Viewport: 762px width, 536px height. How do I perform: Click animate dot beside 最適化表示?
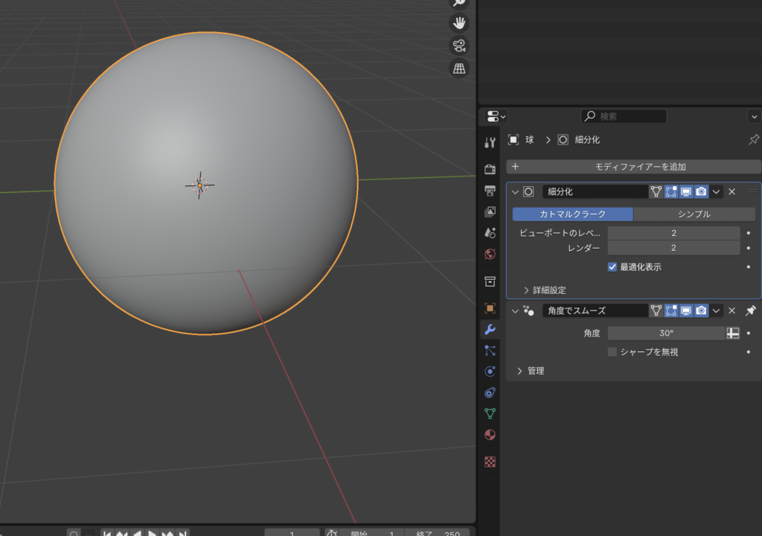(749, 267)
